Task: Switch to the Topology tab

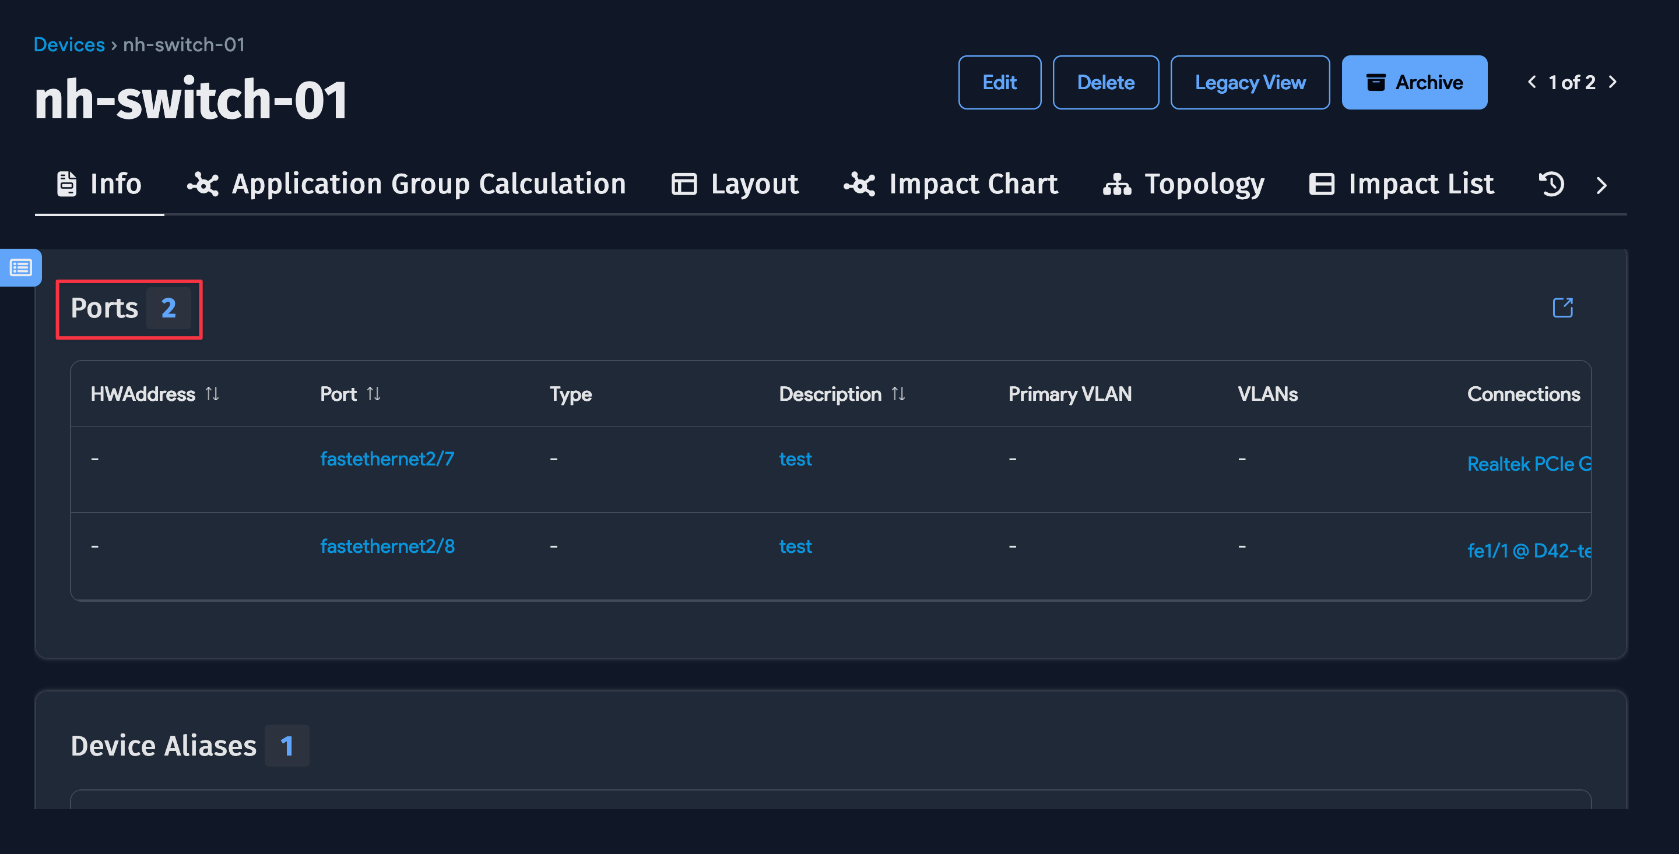Action: point(1183,184)
